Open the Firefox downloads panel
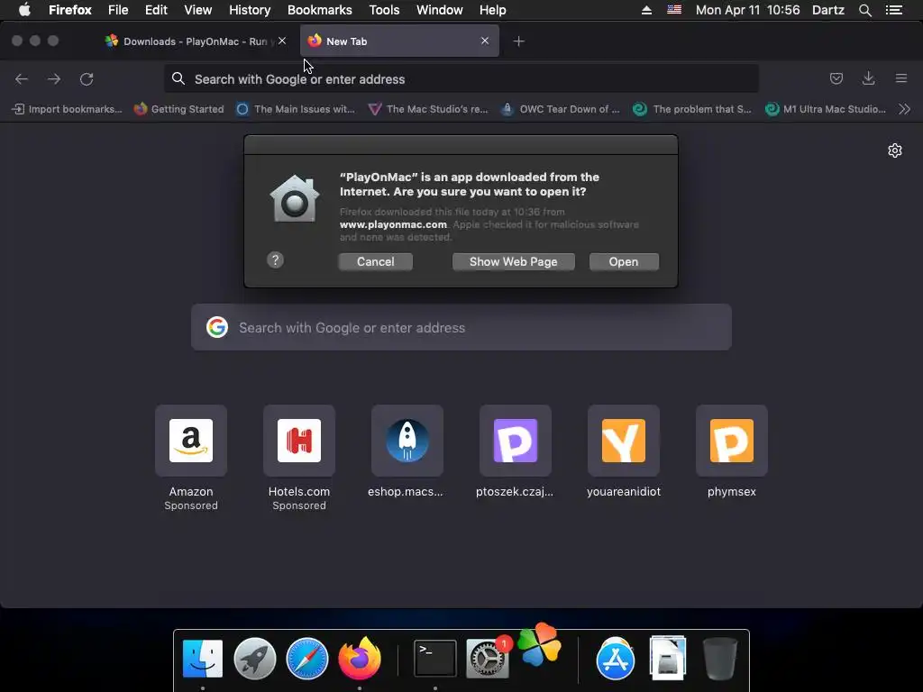 (x=868, y=78)
